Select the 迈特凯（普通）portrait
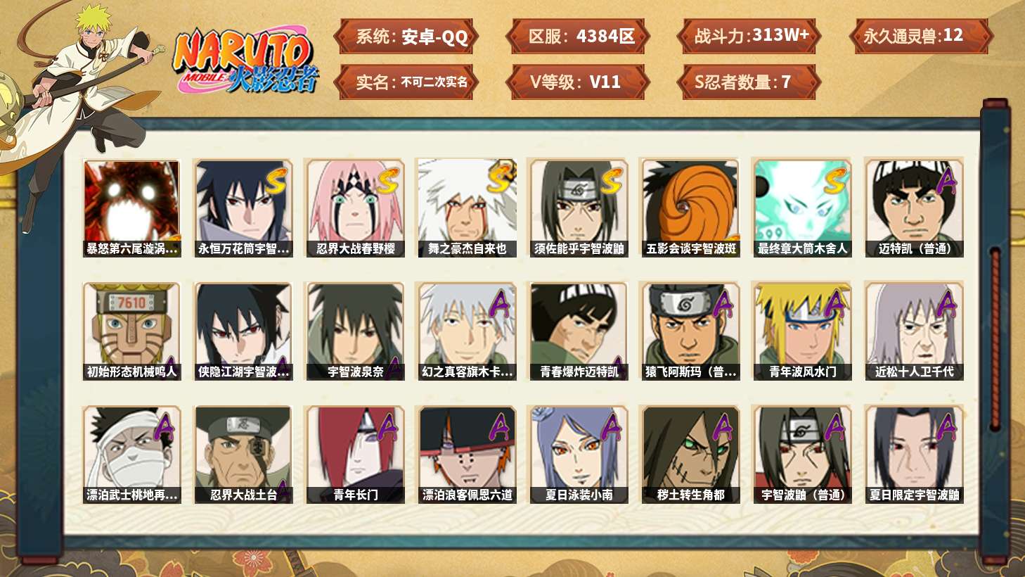The width and height of the screenshot is (1025, 577). (x=914, y=208)
